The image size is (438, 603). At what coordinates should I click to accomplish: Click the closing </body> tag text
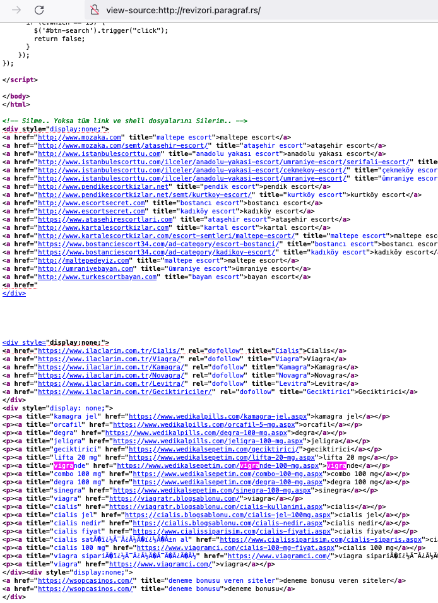coord(16,96)
